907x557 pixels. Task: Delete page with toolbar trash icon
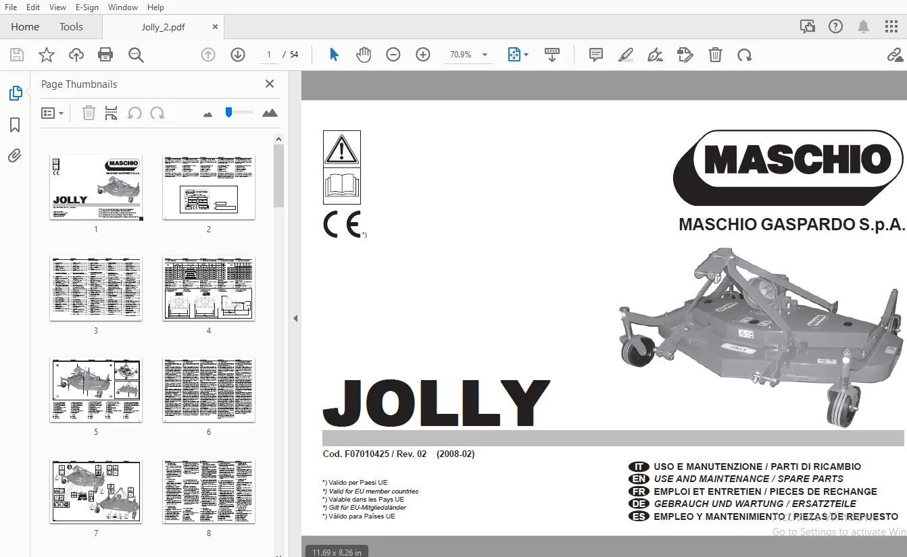pyautogui.click(x=715, y=55)
